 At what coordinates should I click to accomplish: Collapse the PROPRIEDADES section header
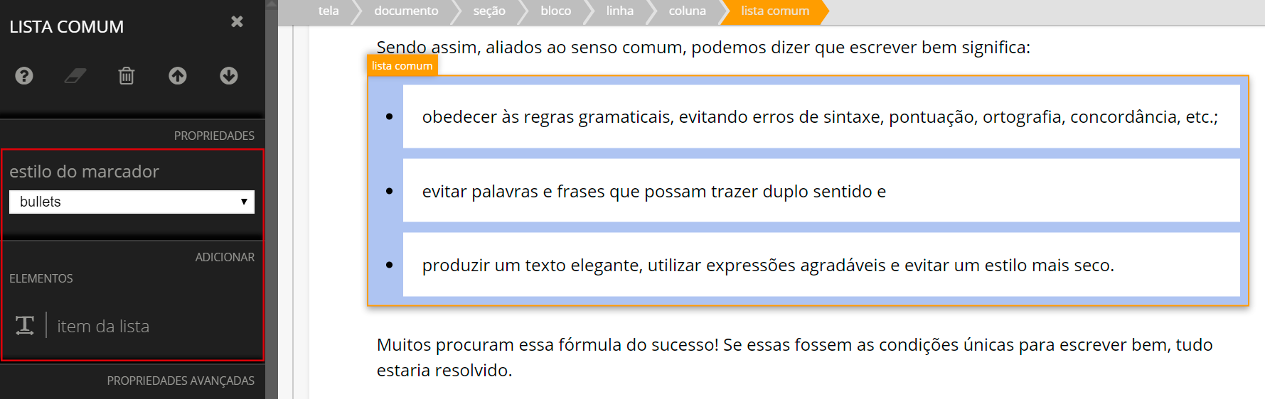[214, 136]
